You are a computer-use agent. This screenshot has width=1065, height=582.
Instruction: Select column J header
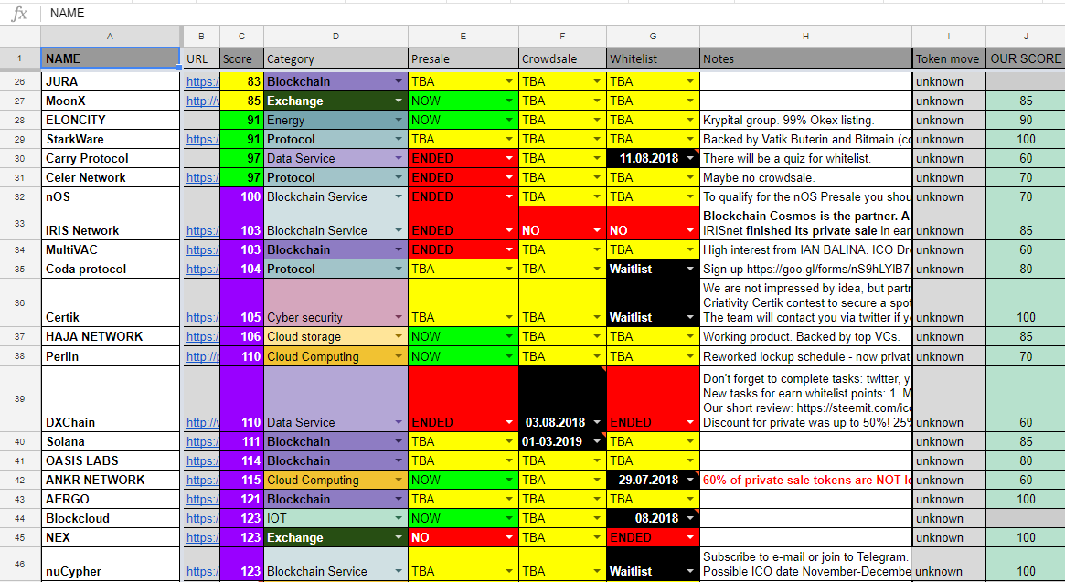[x=1026, y=37]
